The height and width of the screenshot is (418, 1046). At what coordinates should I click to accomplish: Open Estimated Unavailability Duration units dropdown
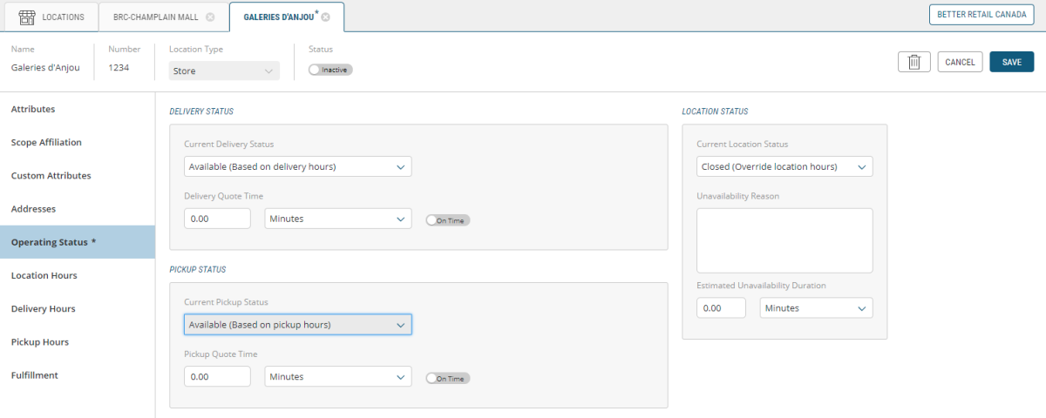816,308
